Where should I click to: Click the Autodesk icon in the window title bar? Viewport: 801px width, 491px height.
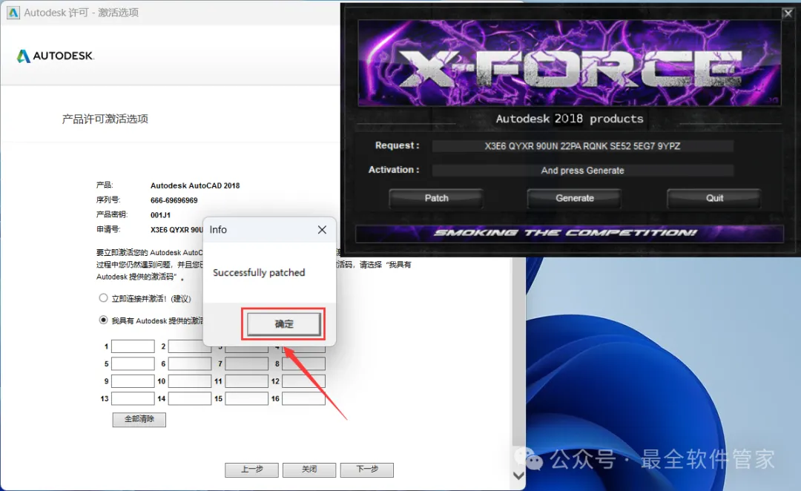pyautogui.click(x=13, y=13)
